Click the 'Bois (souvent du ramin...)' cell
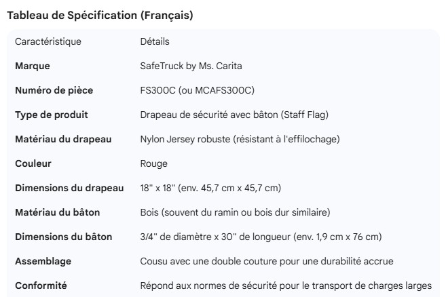The height and width of the screenshot is (297, 446). (x=235, y=212)
